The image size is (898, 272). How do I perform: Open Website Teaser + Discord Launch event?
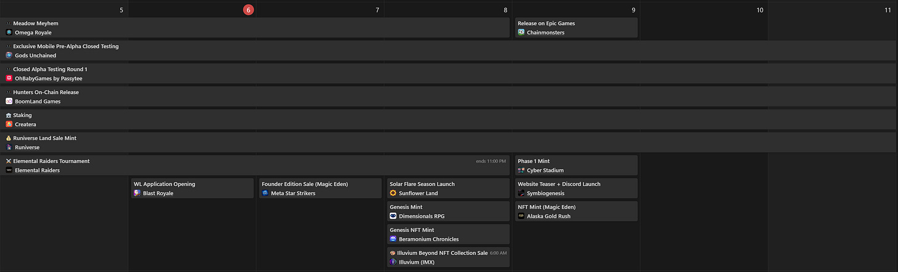[x=576, y=188]
